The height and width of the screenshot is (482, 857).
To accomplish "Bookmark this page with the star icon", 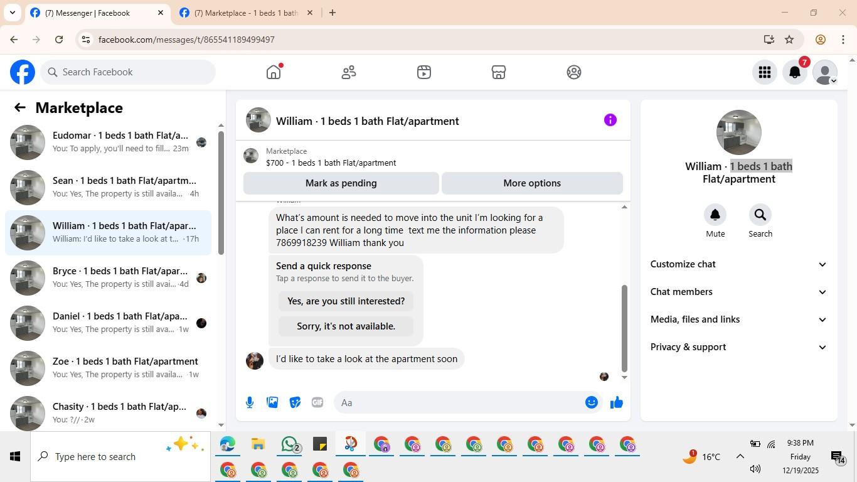I will click(789, 40).
